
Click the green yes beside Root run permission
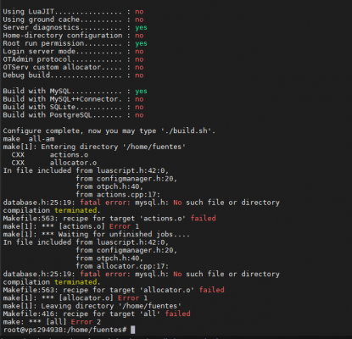tap(141, 43)
